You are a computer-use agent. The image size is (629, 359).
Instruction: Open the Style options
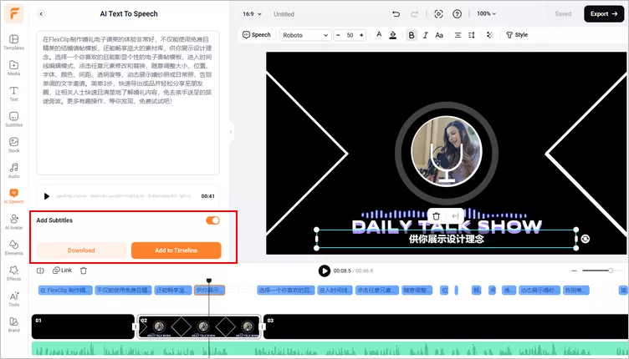[517, 35]
